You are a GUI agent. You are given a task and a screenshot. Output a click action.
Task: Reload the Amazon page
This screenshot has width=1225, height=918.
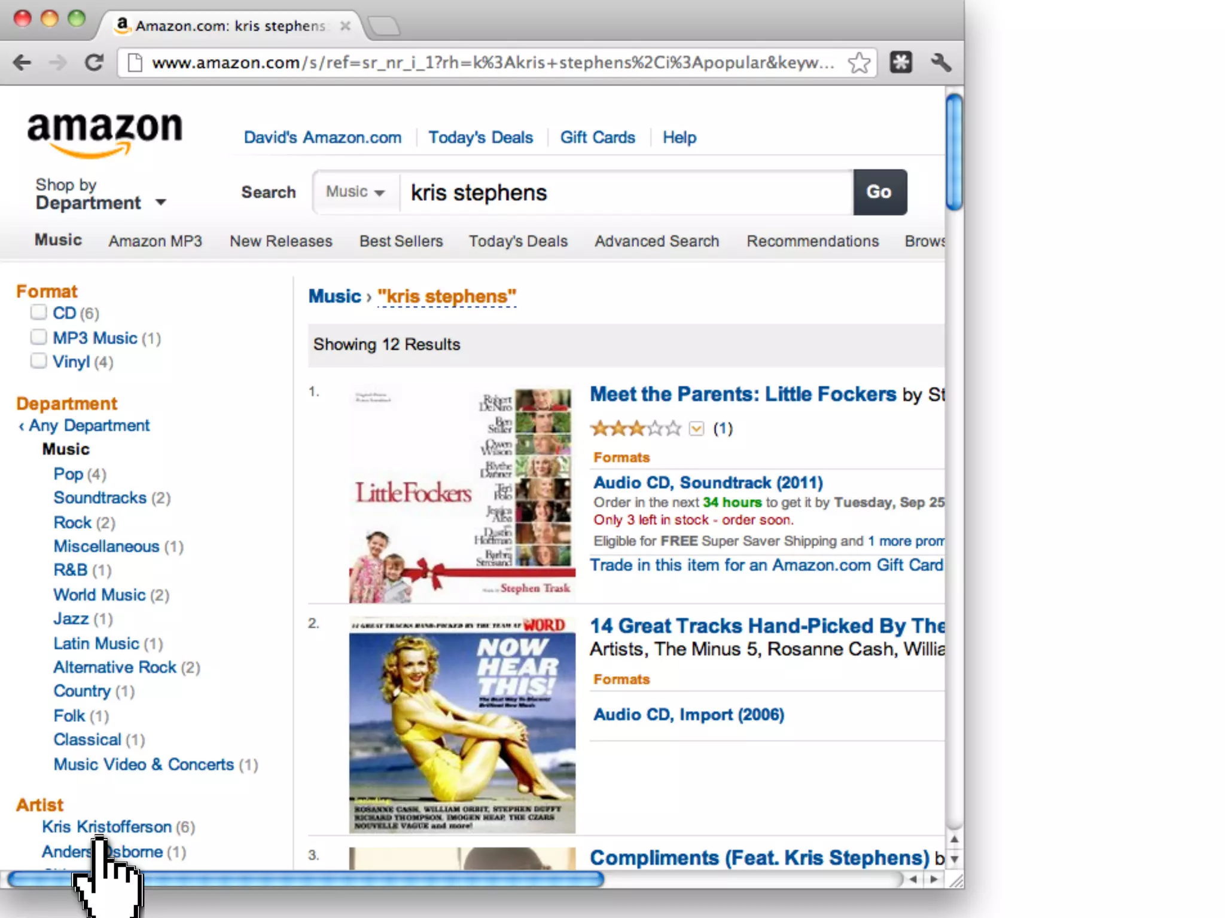pyautogui.click(x=94, y=62)
